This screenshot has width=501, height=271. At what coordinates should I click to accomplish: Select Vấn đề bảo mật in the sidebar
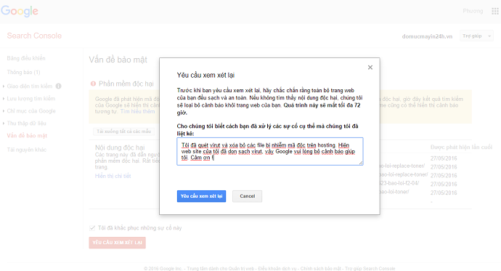click(x=27, y=135)
